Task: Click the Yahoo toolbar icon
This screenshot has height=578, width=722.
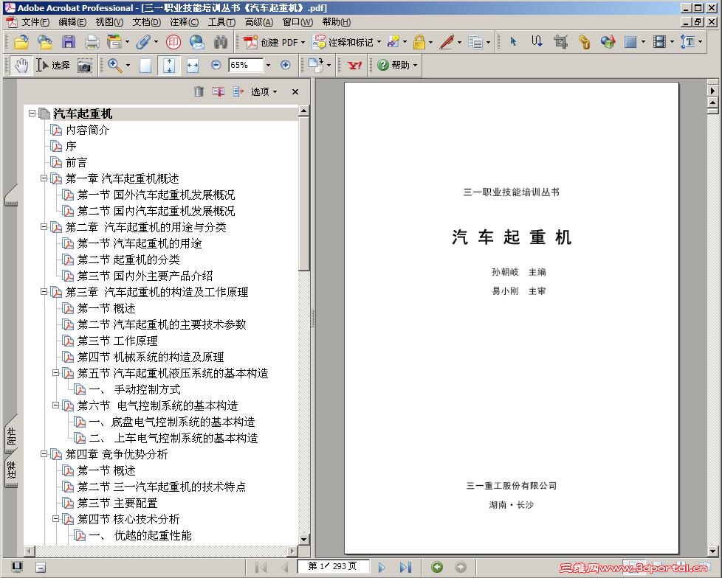Action: pos(354,66)
